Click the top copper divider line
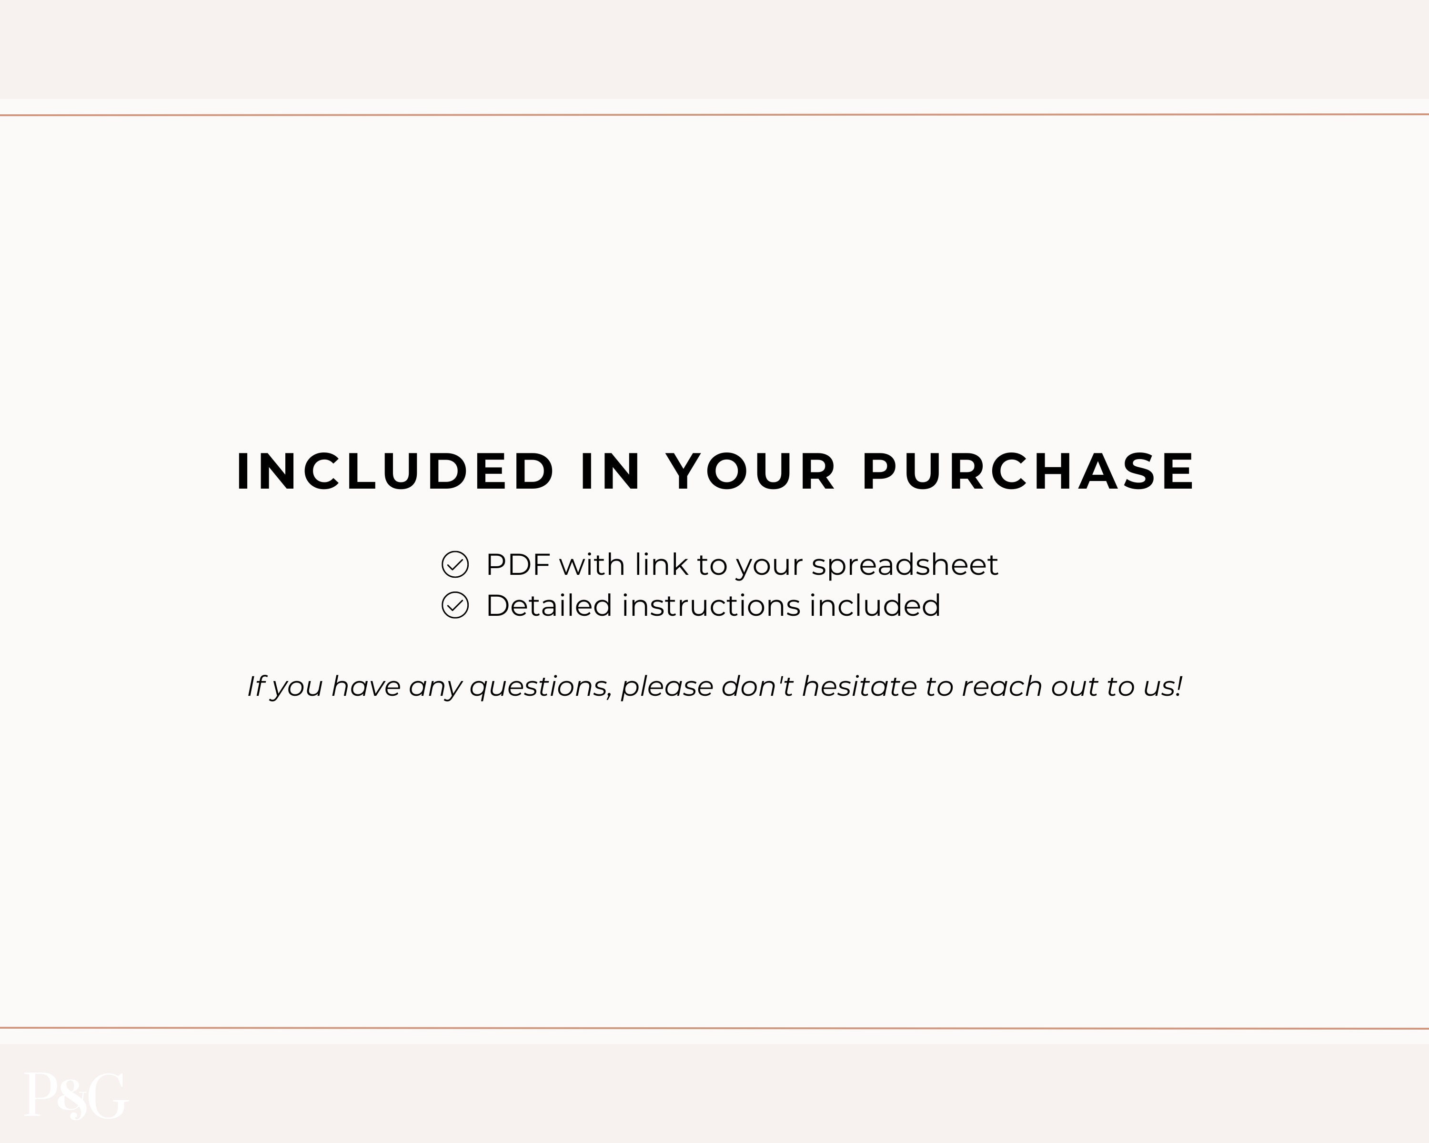Image resolution: width=1429 pixels, height=1143 pixels. tap(714, 115)
